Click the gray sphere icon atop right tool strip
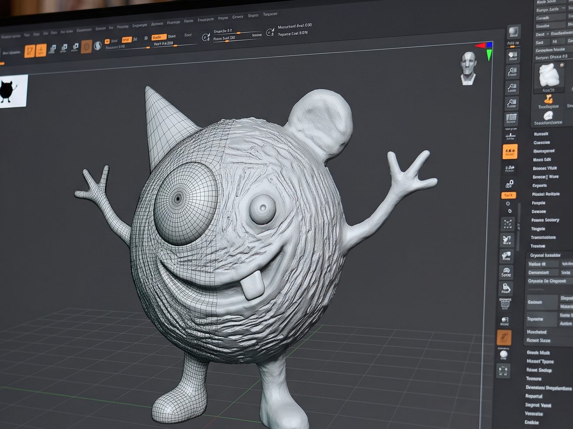573x429 pixels. (513, 33)
